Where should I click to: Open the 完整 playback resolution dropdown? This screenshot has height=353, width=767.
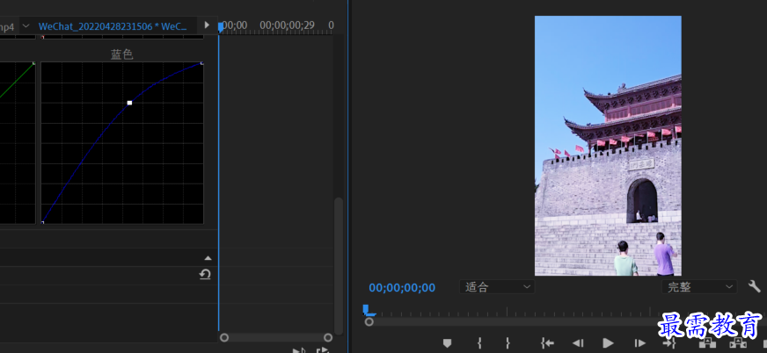click(699, 286)
